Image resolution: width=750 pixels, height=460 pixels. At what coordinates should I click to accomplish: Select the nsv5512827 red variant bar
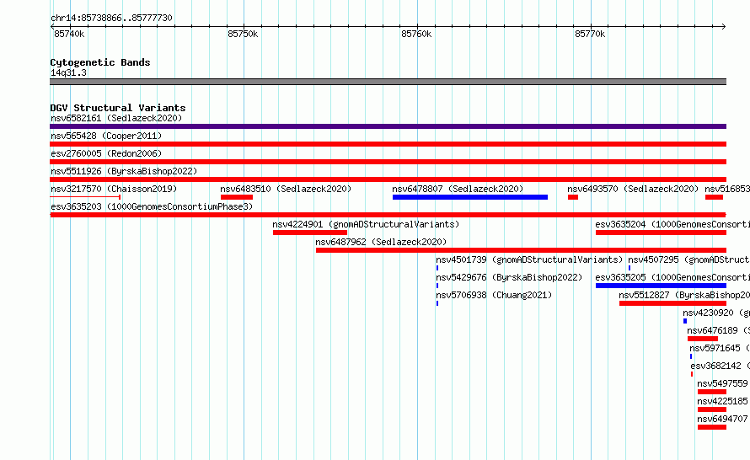(673, 303)
